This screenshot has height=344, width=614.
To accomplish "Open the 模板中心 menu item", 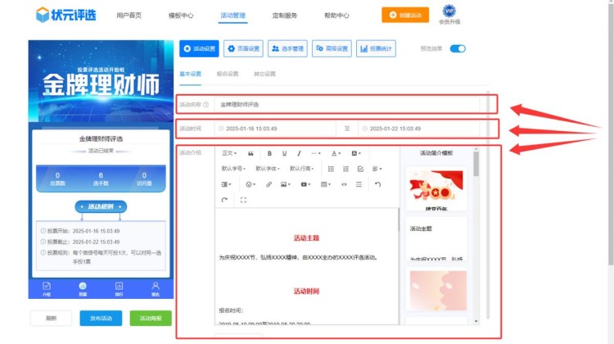I will (x=181, y=16).
